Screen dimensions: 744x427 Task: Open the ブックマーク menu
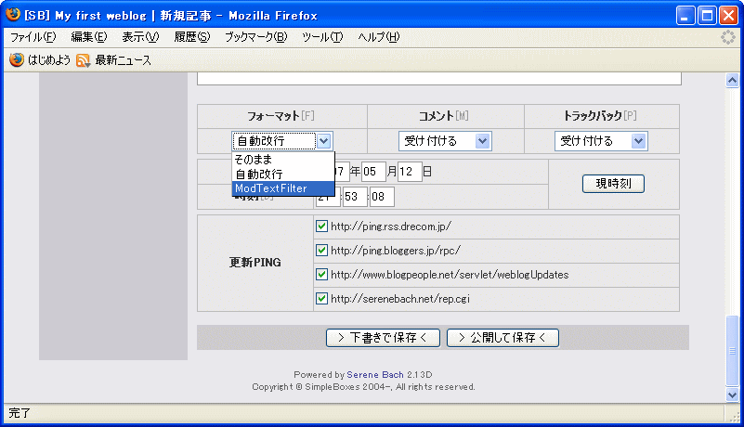tap(255, 37)
